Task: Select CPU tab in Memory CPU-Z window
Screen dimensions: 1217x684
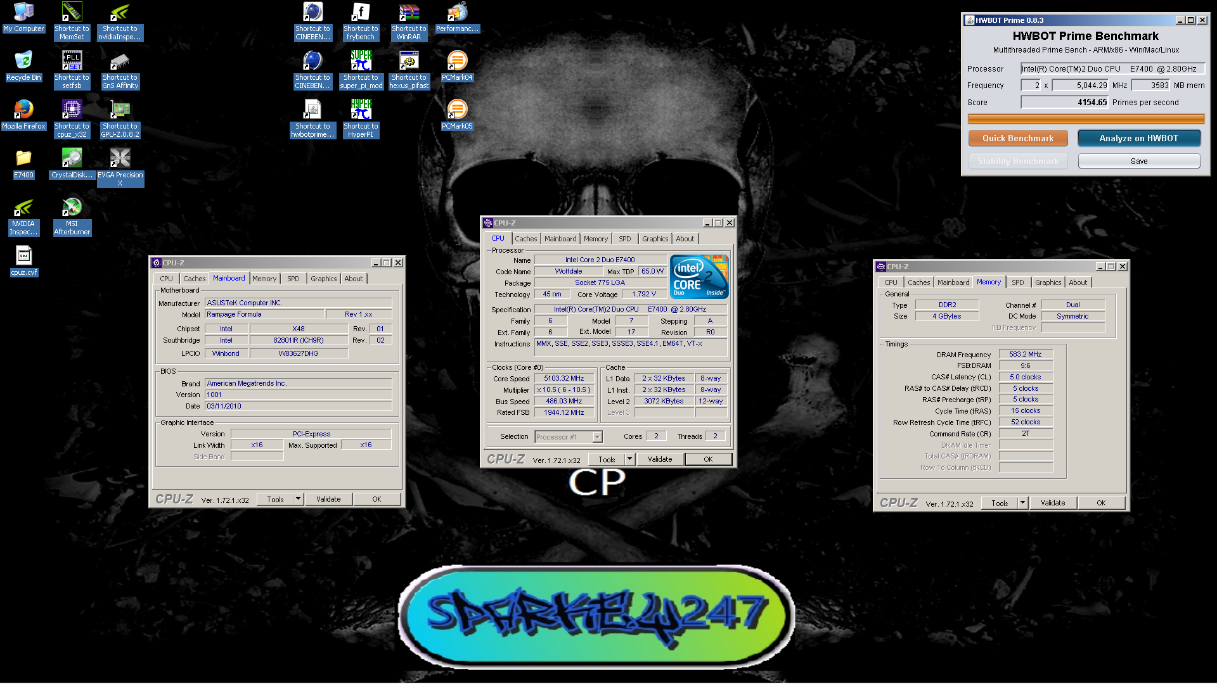Action: (891, 282)
